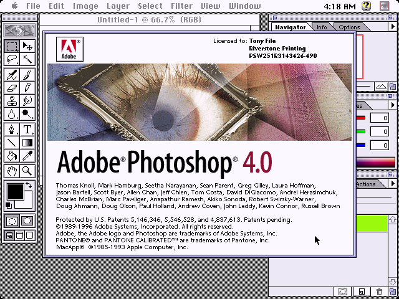
Task: Select the Rectangular Marquee tool
Action: coord(12,47)
